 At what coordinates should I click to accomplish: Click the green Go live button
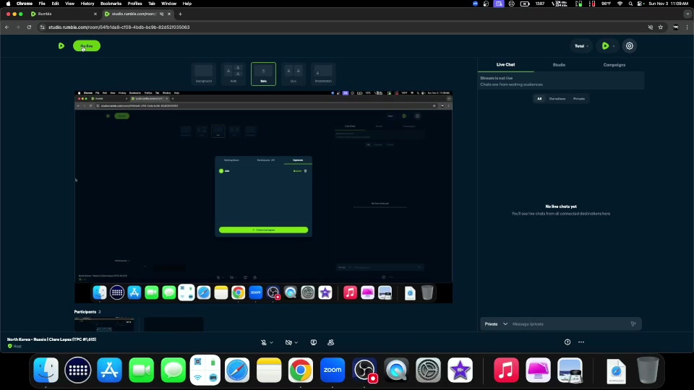click(87, 45)
